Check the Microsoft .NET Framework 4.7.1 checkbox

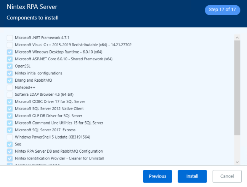click(10, 38)
